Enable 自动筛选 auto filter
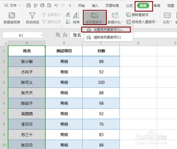The image size is (177, 149). pyautogui.click(x=32, y=18)
